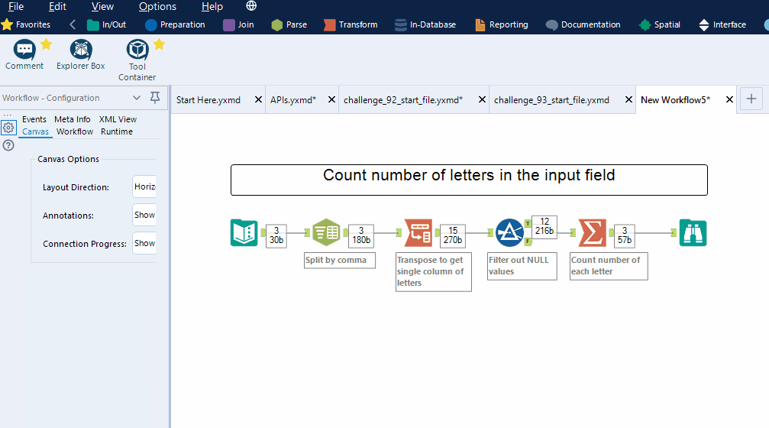Select the Canvas configuration tab
769x428 pixels.
35,131
